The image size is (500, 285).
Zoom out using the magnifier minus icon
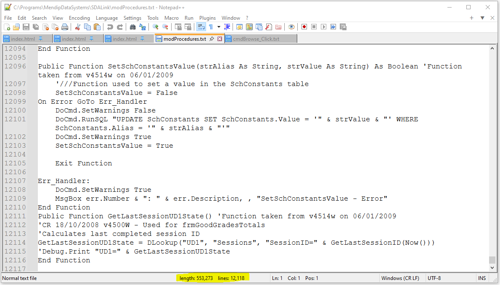coord(165,27)
